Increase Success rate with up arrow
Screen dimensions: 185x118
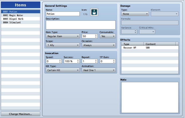(78, 60)
